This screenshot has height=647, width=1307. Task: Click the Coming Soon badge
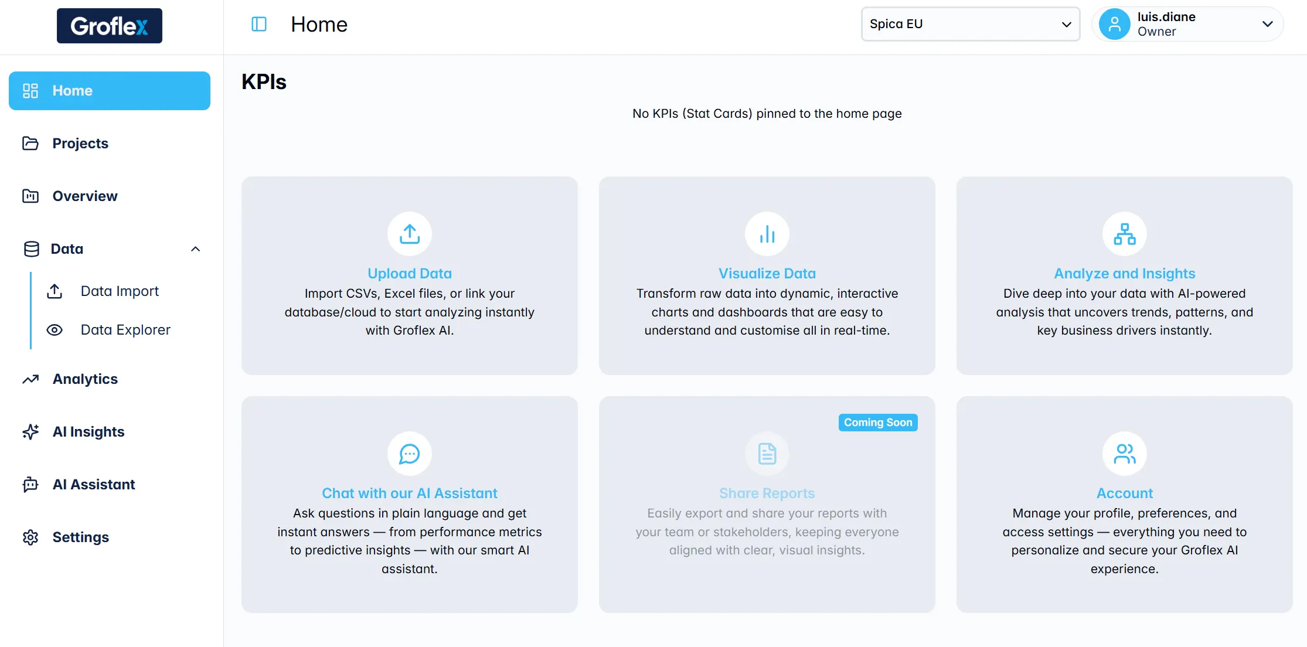point(878,423)
